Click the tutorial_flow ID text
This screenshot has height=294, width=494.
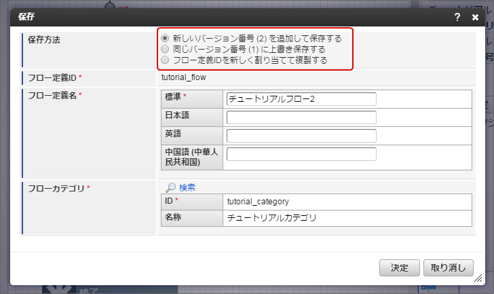coord(184,77)
